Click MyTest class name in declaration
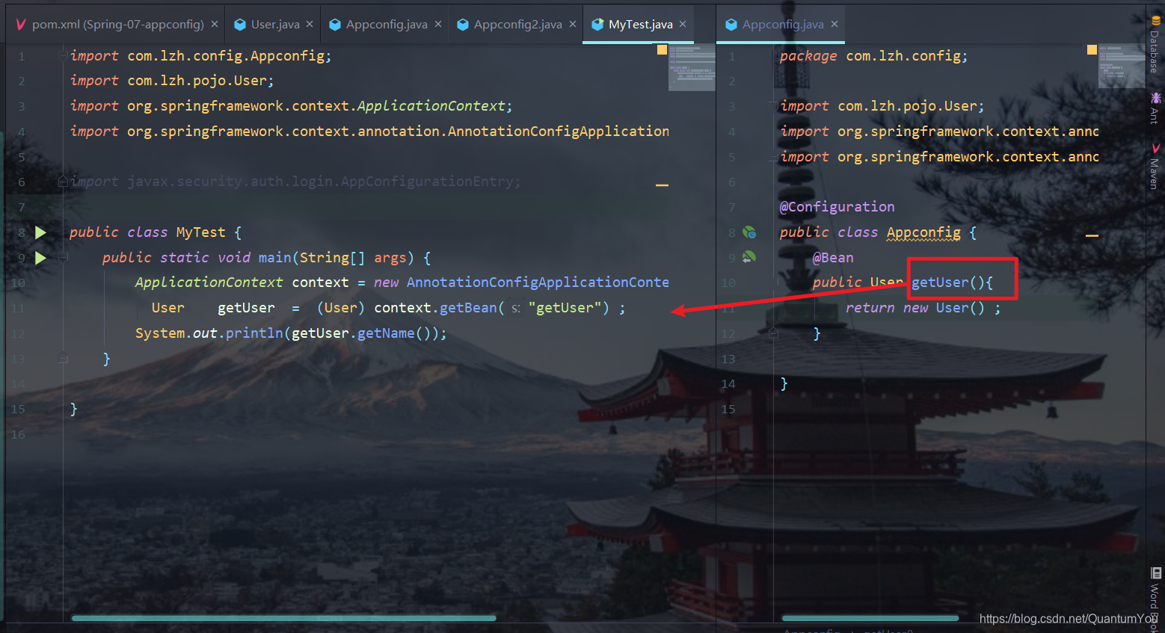1165x633 pixels. coord(200,232)
